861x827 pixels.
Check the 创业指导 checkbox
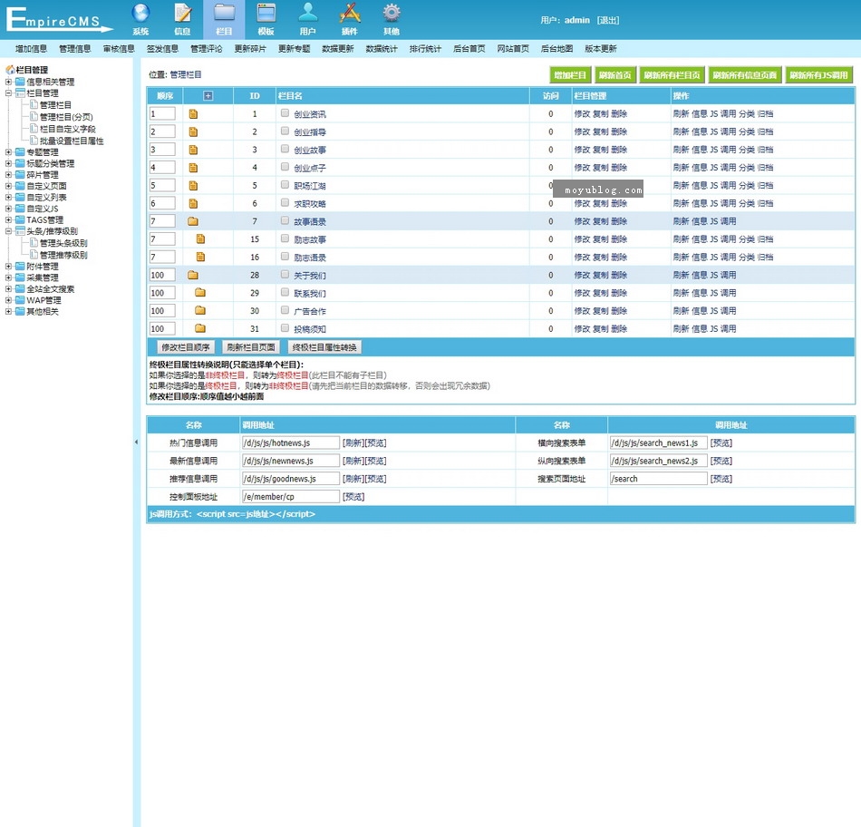[285, 131]
